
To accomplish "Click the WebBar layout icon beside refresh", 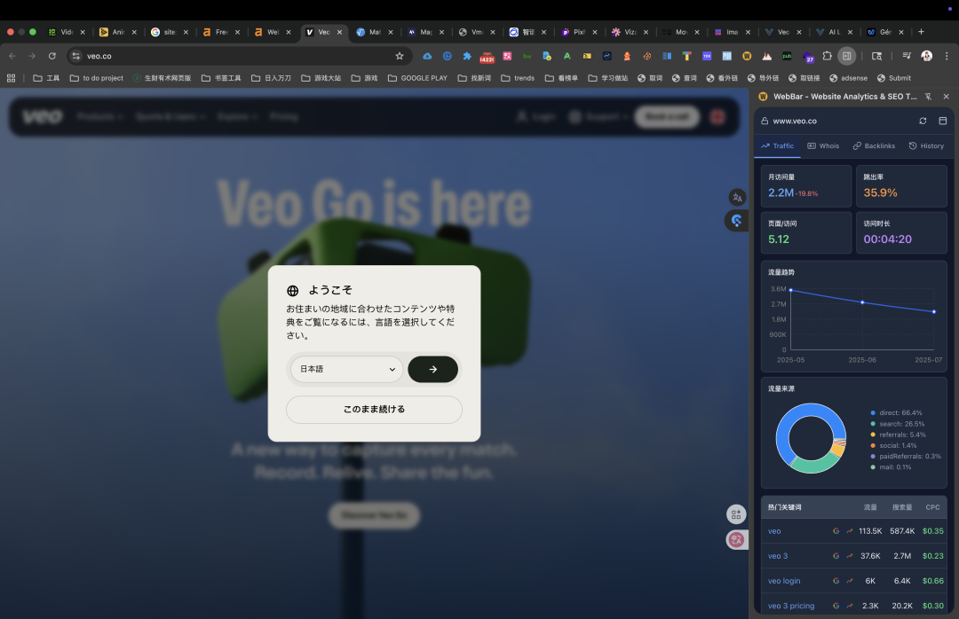I will pos(942,121).
